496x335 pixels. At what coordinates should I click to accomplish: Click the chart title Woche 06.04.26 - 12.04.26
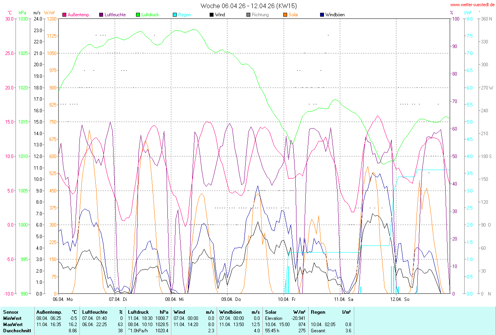249,6
